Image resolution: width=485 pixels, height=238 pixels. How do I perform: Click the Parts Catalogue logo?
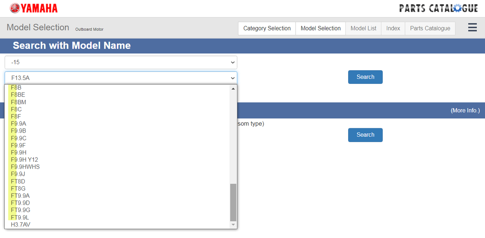click(438, 8)
